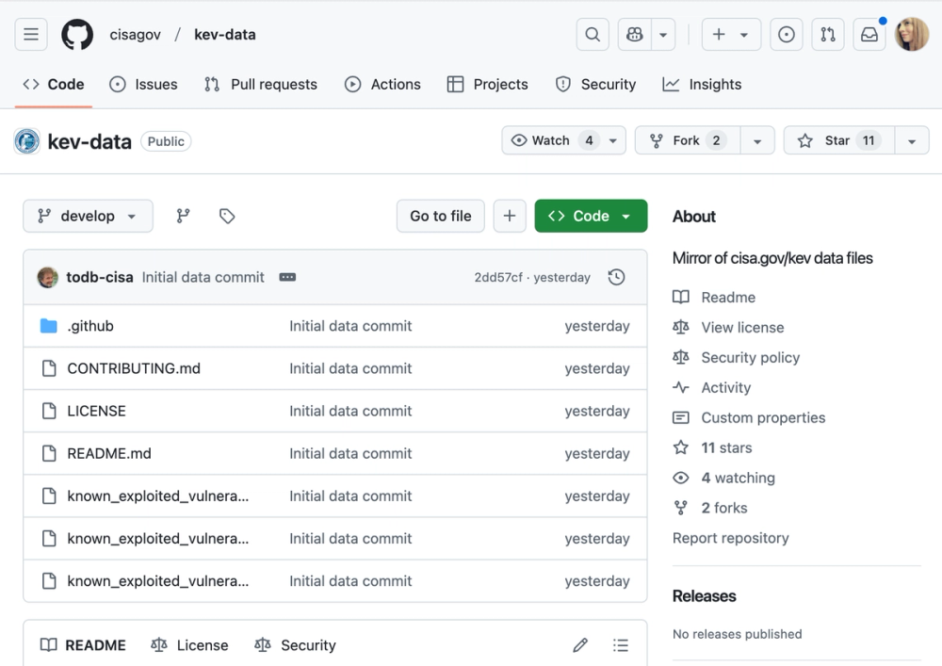Screen dimensions: 942x666
Task: Edit the README with the pencil icon
Action: coord(580,644)
